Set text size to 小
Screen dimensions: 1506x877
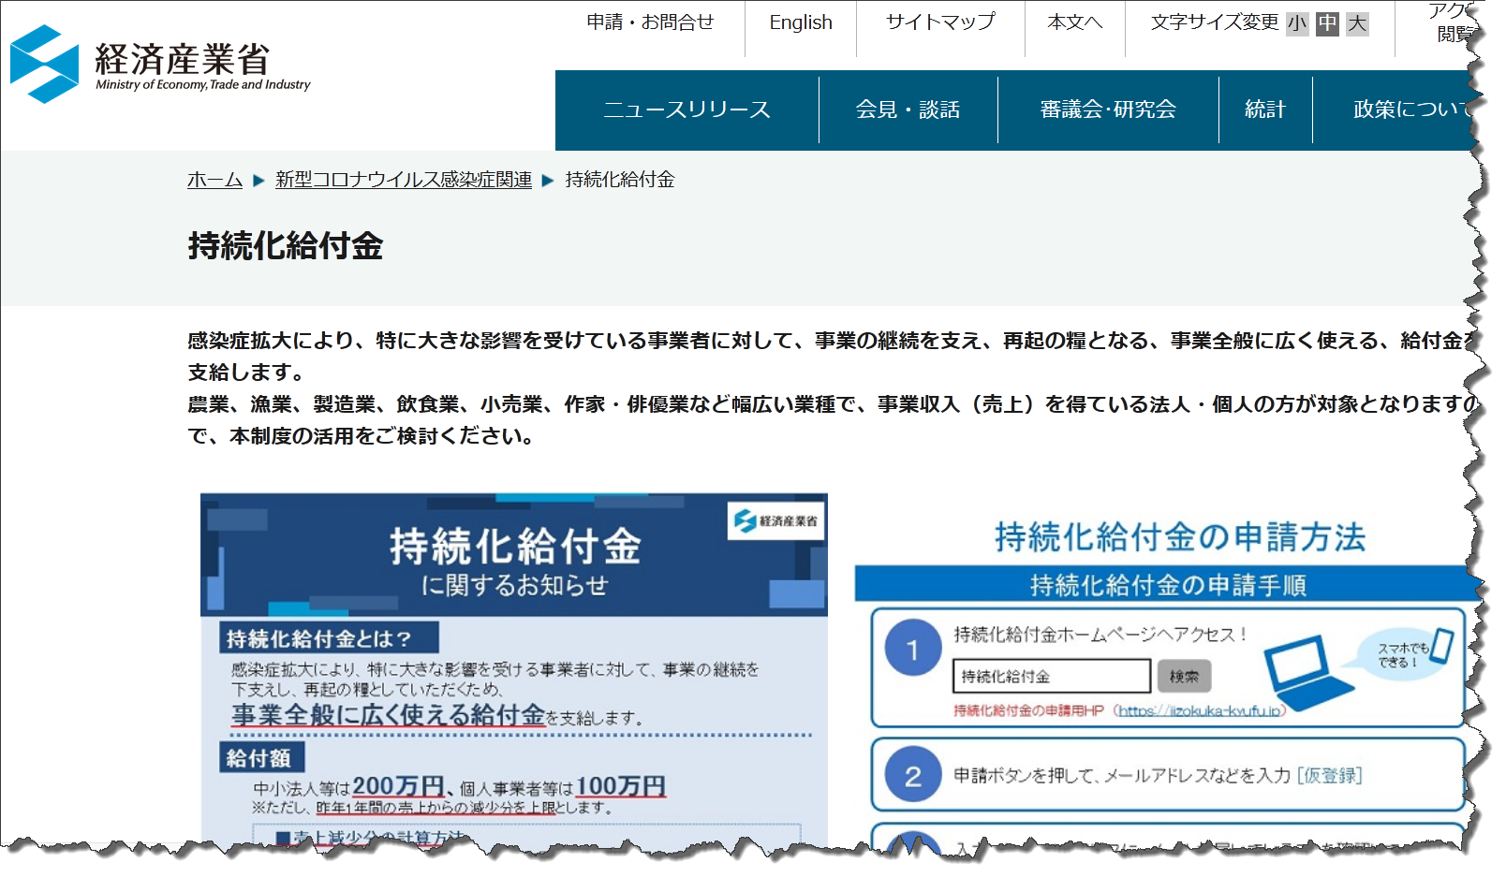tap(1297, 23)
